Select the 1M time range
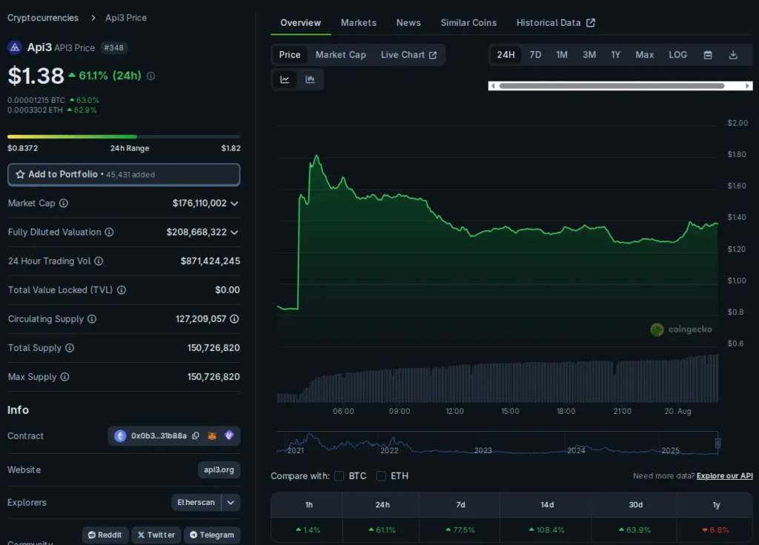This screenshot has width=759, height=545. 562,55
